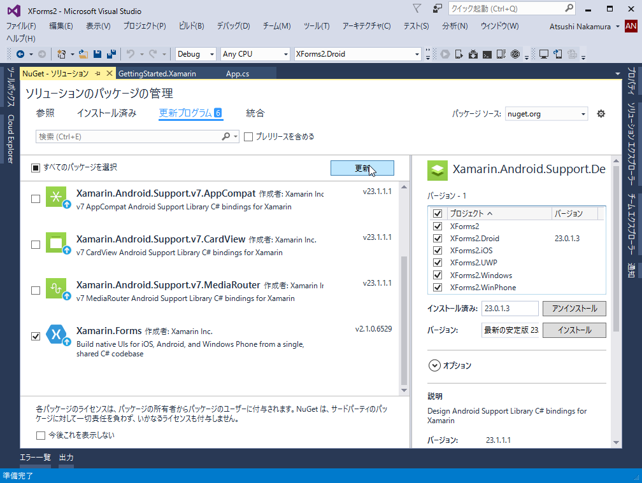The width and height of the screenshot is (642, 483).
Task: Uncheck the XForms2.iOS project checkbox
Action: (438, 251)
